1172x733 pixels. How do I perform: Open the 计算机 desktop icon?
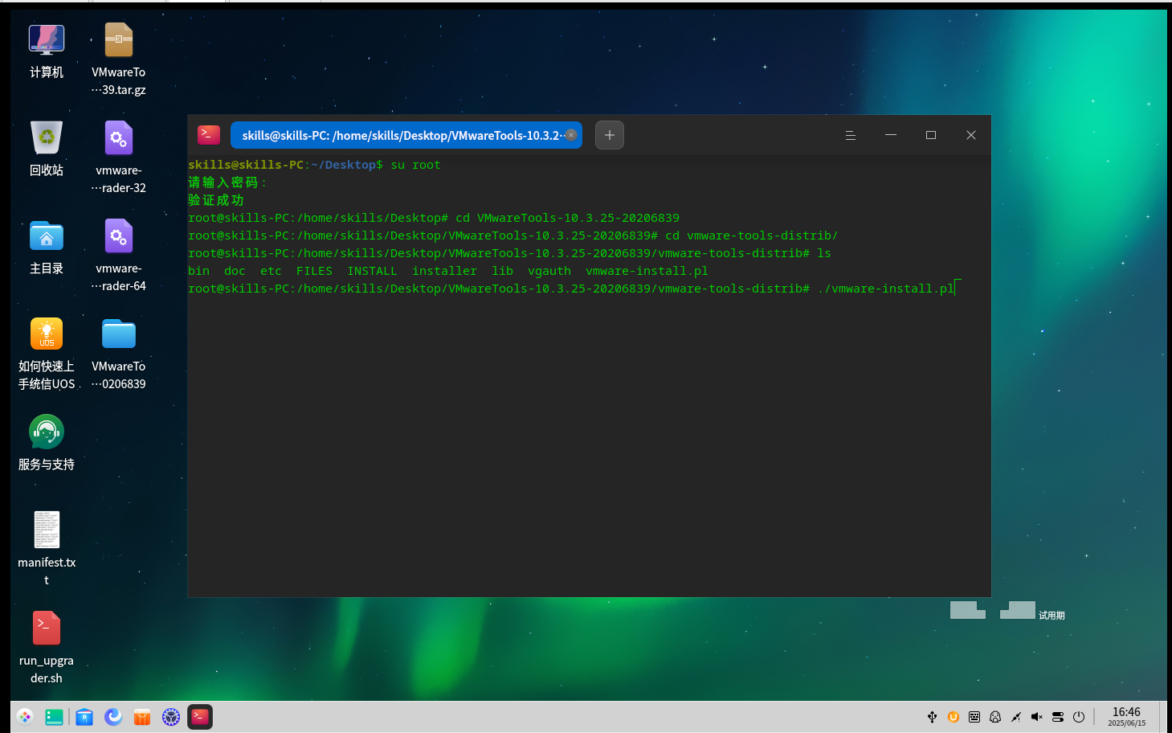tap(46, 39)
